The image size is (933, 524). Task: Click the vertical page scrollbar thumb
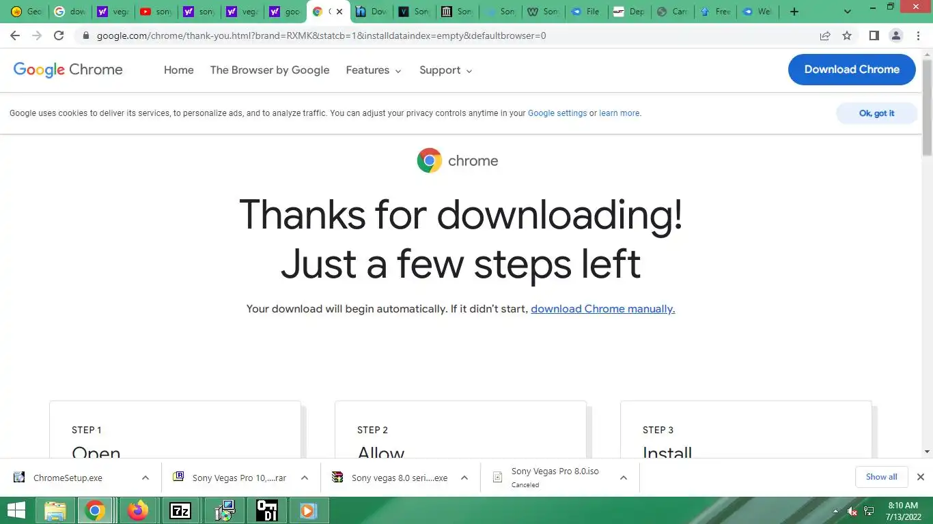click(x=927, y=107)
